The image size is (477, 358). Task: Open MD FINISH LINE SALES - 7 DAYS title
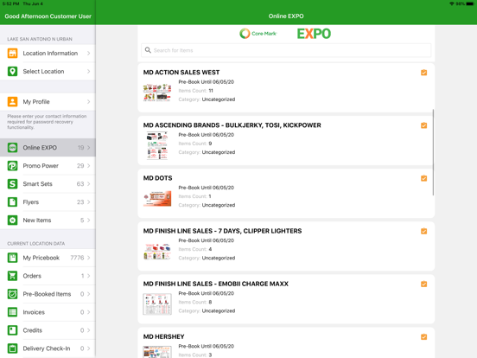tap(222, 231)
